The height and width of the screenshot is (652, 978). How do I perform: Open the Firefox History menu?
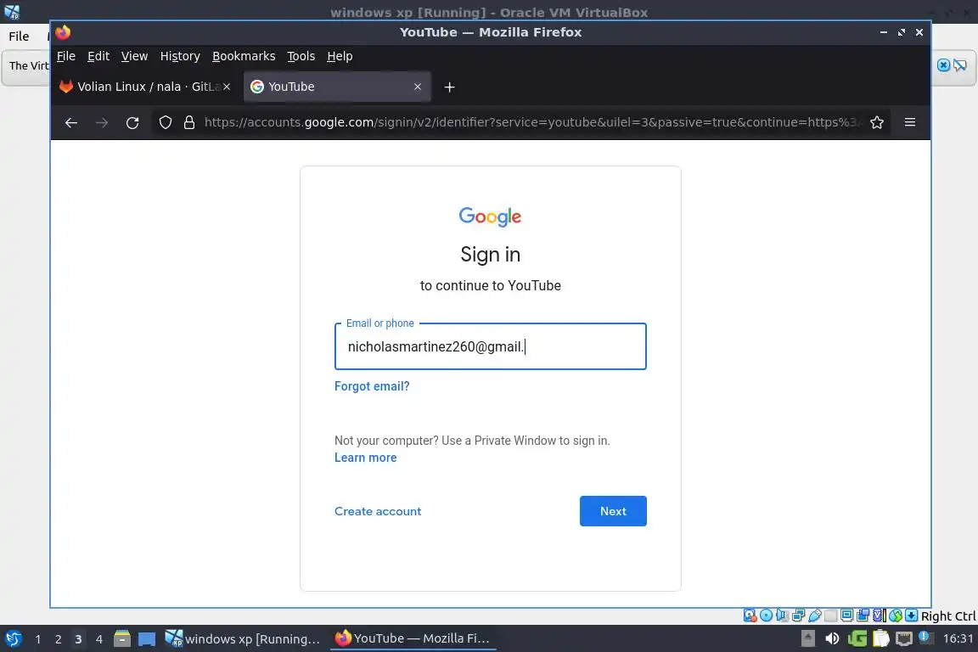(180, 56)
